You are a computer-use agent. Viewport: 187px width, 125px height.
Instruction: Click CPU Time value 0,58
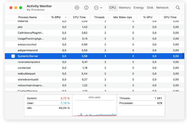click(x=84, y=56)
